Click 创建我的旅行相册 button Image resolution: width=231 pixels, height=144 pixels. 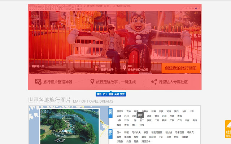(x=181, y=68)
